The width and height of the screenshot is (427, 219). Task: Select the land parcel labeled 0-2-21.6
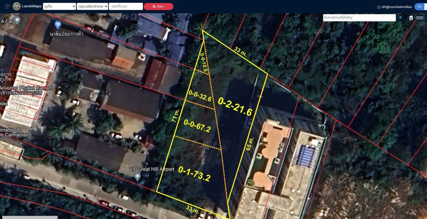(235, 107)
